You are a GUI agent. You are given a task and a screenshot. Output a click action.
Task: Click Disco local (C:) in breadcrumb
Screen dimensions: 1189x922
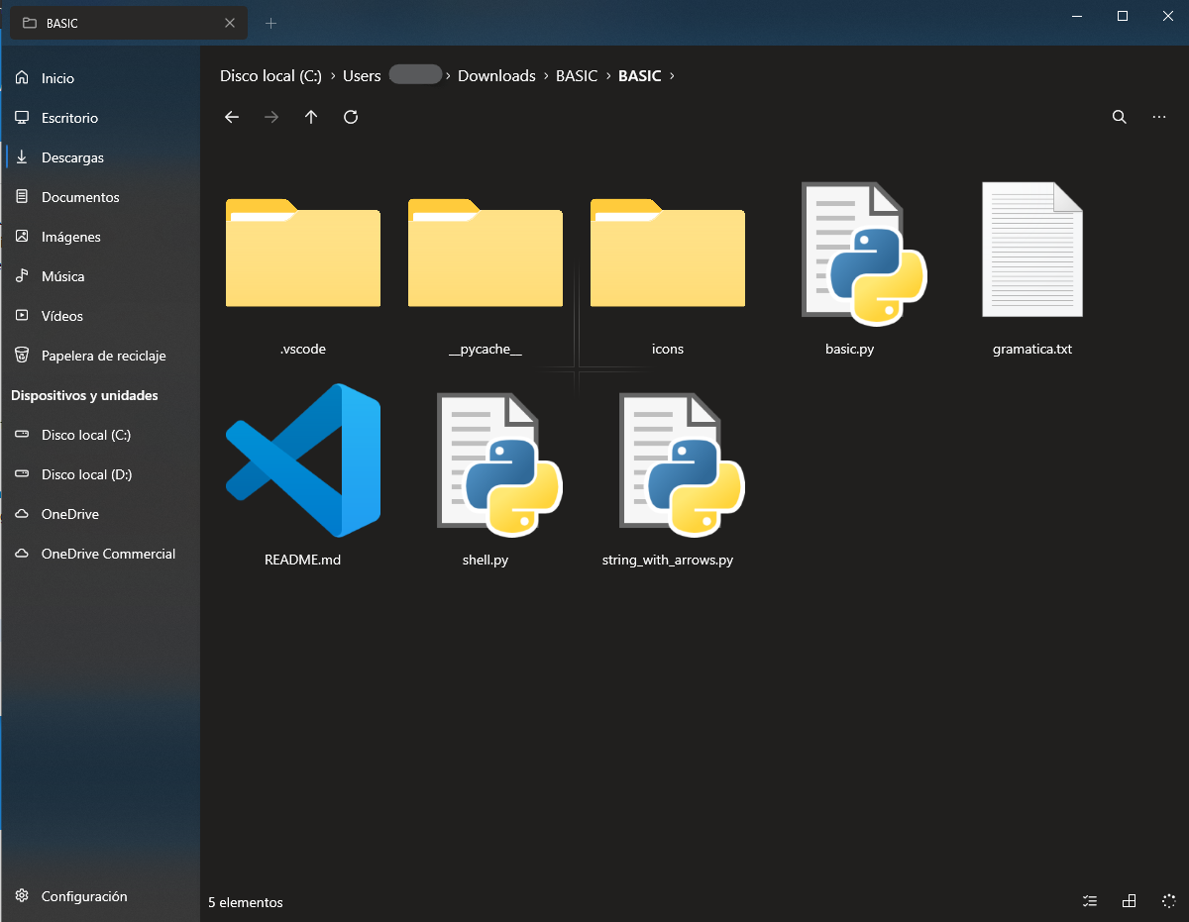pos(270,75)
